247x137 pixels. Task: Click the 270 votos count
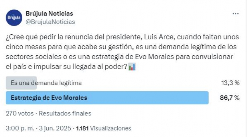pos(20,114)
